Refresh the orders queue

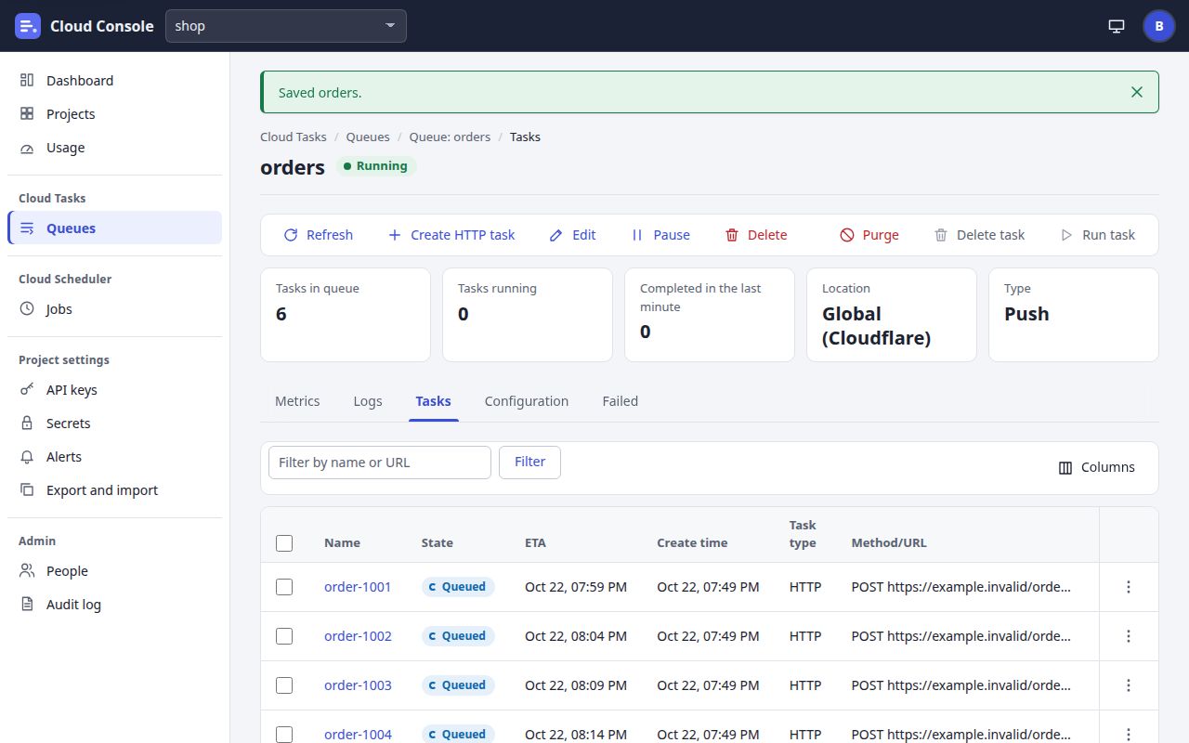(x=318, y=235)
